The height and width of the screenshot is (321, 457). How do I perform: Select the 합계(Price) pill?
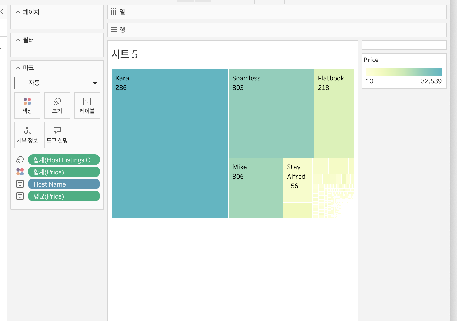[64, 172]
